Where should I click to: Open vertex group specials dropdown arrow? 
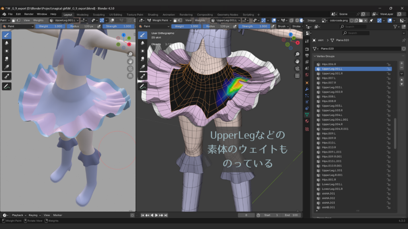coord(402,74)
